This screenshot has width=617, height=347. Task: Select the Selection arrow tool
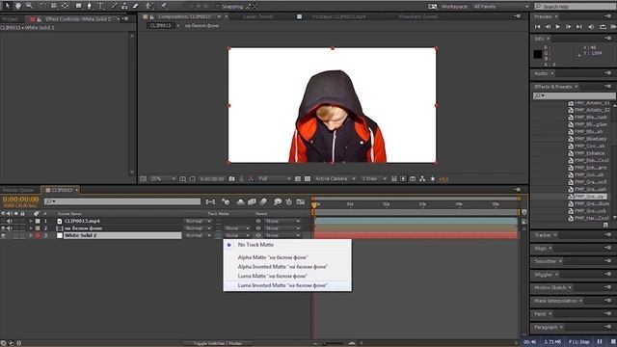[x=7, y=6]
